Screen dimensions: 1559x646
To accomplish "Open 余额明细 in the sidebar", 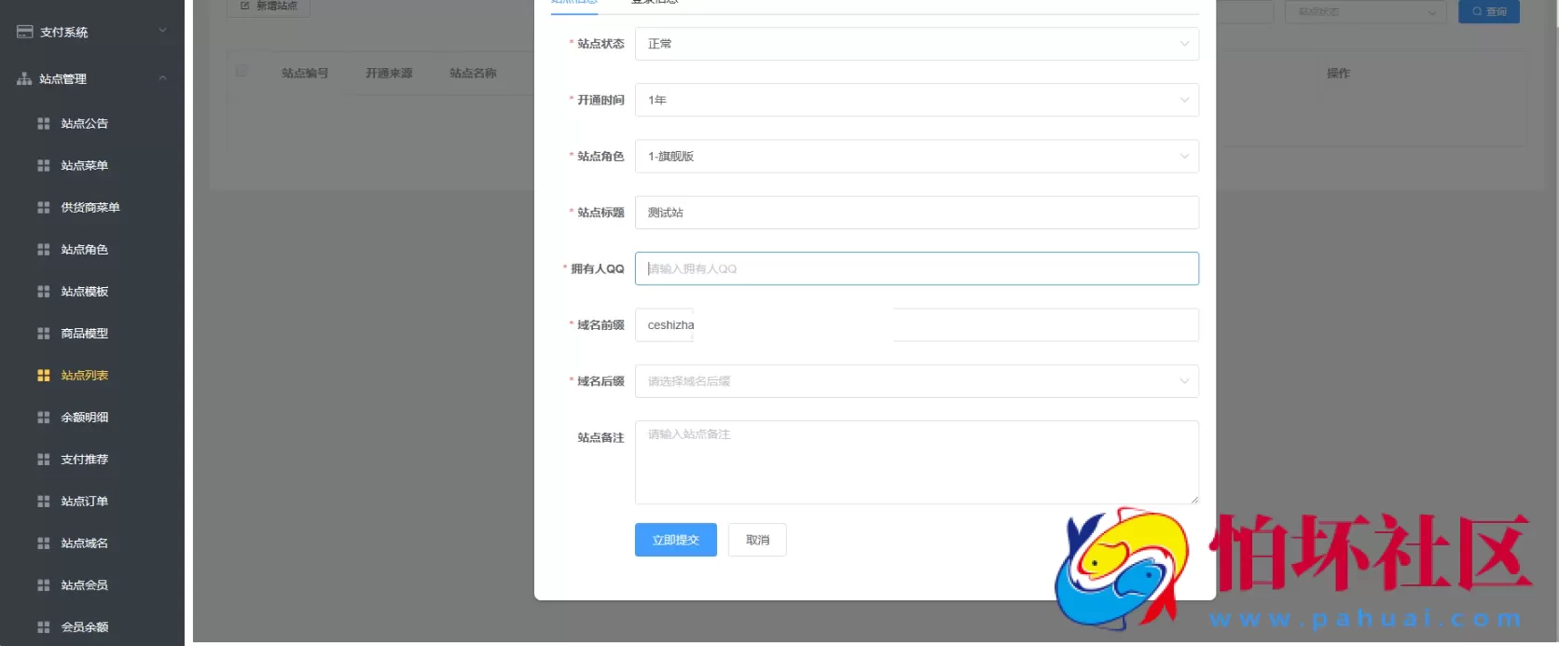I will (x=84, y=417).
